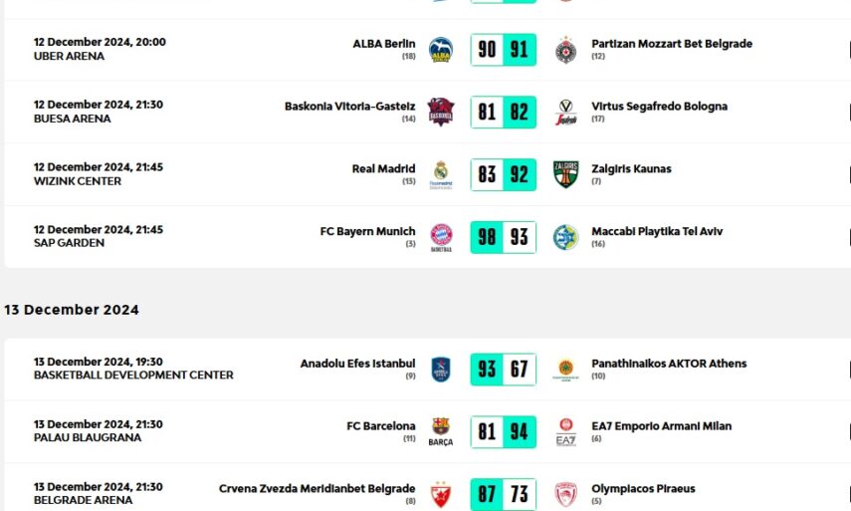This screenshot has height=511, width=851.
Task: Select the Baskonia Vitoria-Gasteiz team name
Action: tap(349, 107)
